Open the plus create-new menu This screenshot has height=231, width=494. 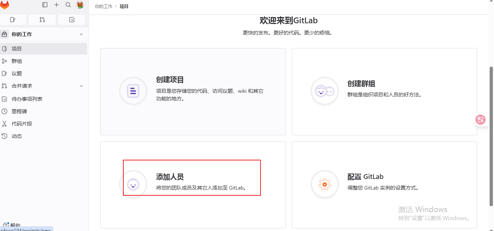coord(57,5)
